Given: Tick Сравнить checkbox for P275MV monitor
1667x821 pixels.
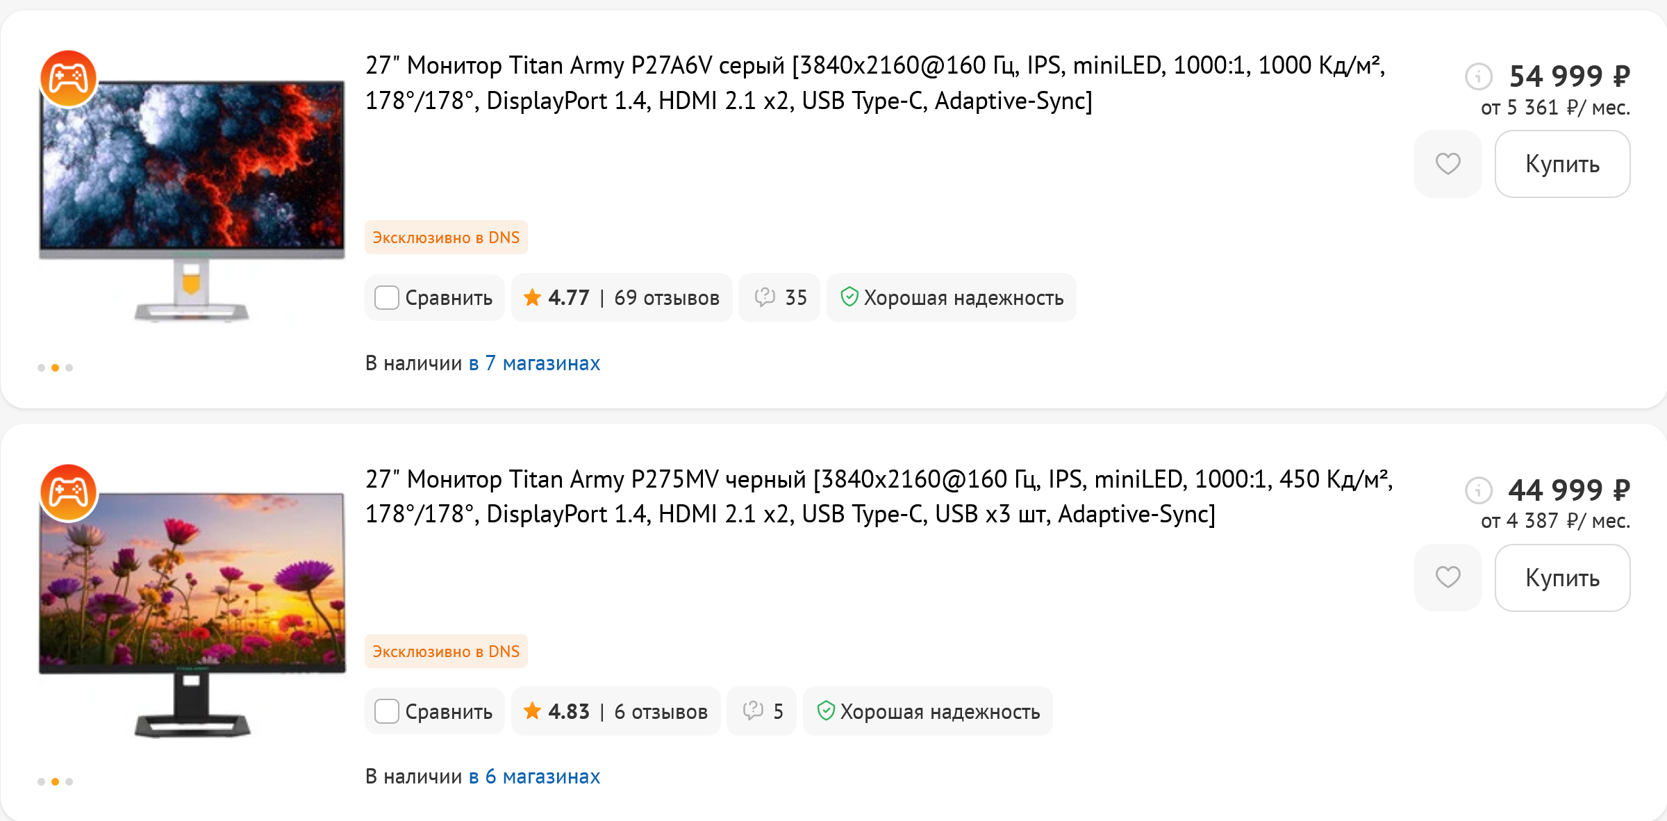Looking at the screenshot, I should [x=387, y=711].
